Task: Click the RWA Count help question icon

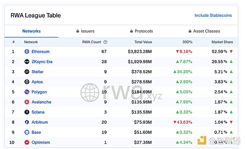Action: pos(105,42)
